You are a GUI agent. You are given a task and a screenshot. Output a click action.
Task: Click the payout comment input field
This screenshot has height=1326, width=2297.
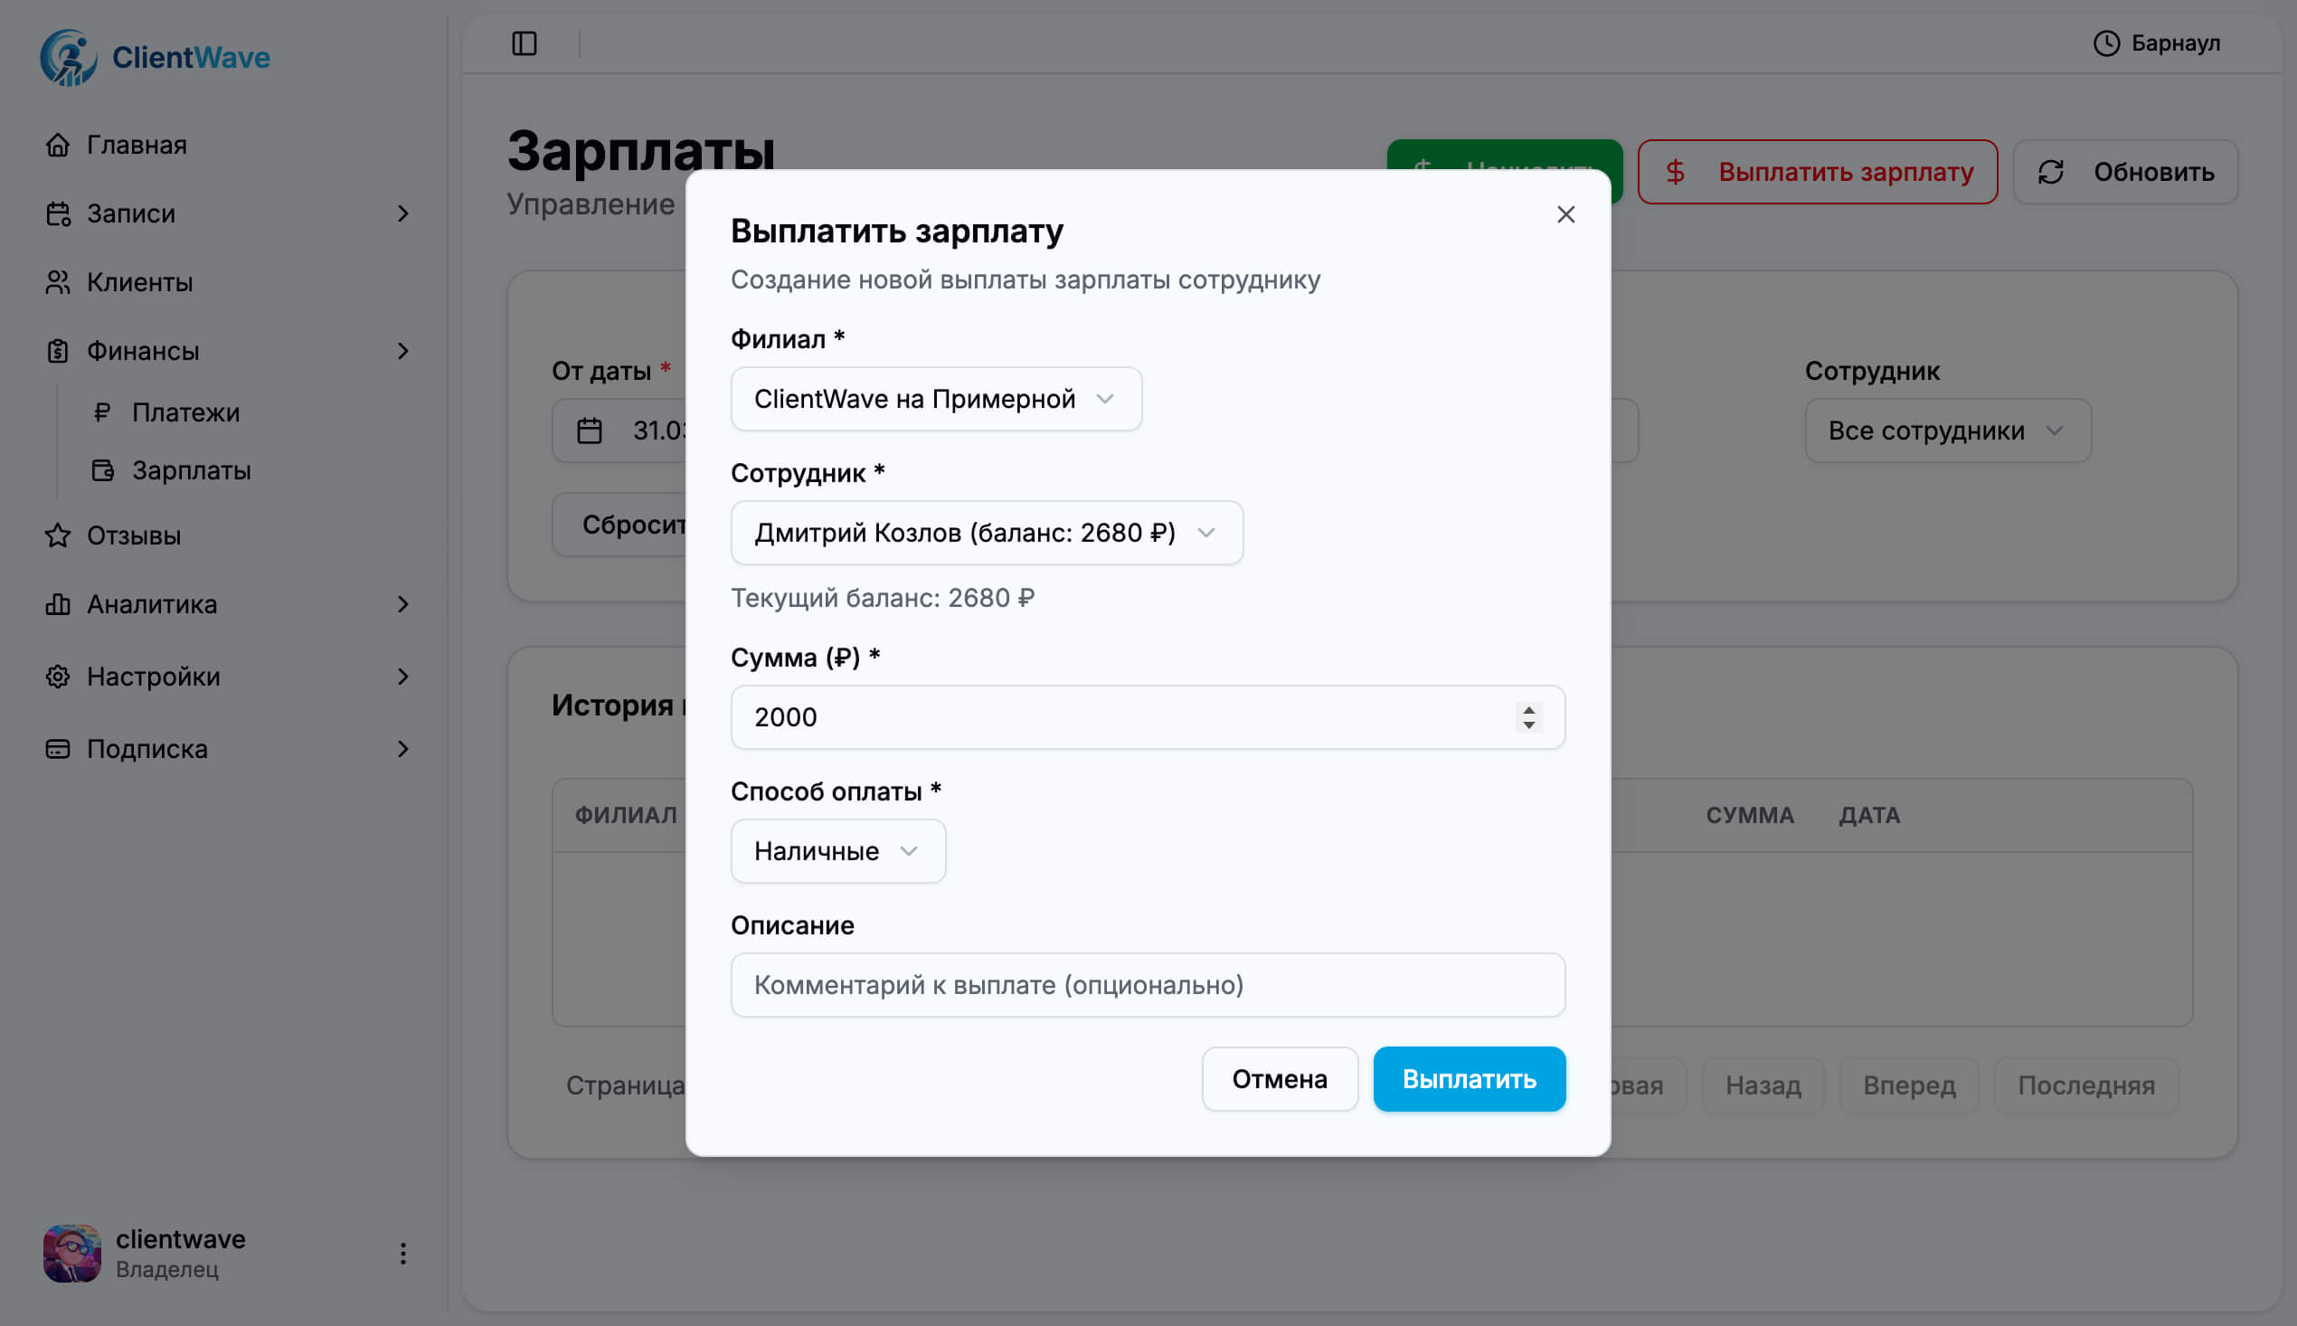click(x=1147, y=984)
